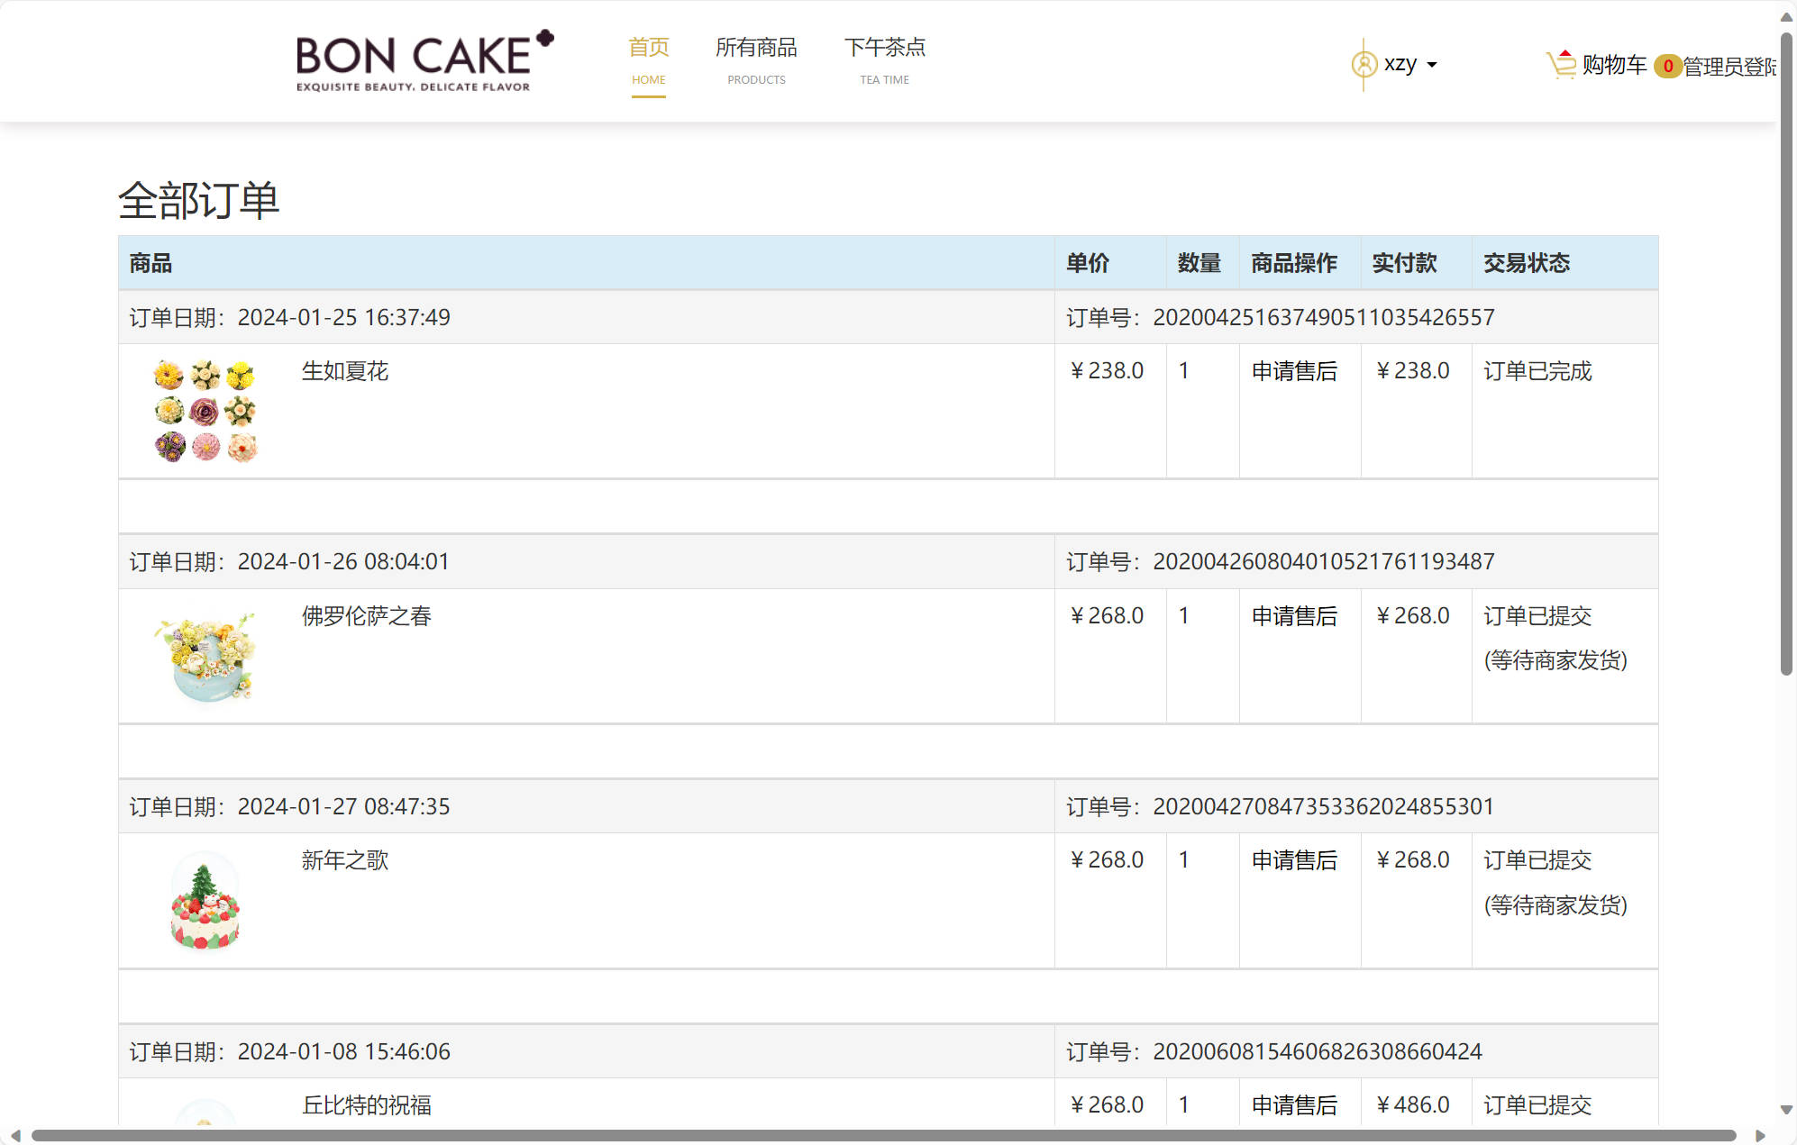Expand the xzy user dropdown arrow
Viewport: 1797px width, 1145px height.
[1432, 65]
